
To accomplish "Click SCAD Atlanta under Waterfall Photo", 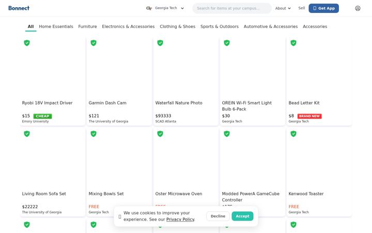I will [x=166, y=122].
